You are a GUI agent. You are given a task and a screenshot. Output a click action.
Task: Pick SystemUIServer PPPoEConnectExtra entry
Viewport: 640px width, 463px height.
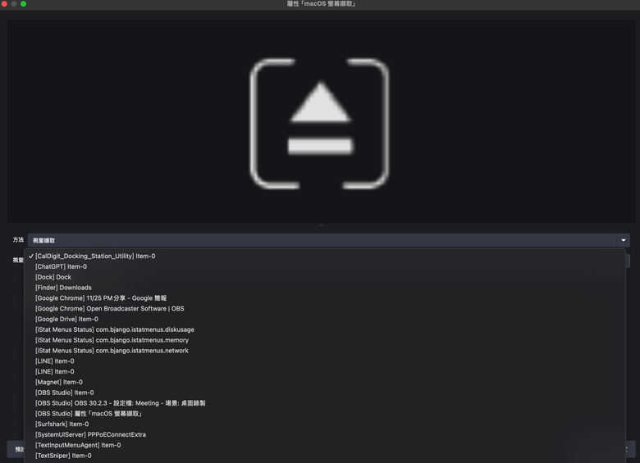pos(324,434)
